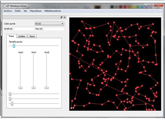Click the RotX vertical slider handle
Viewport: 165px width, 123px height.
point(20,88)
